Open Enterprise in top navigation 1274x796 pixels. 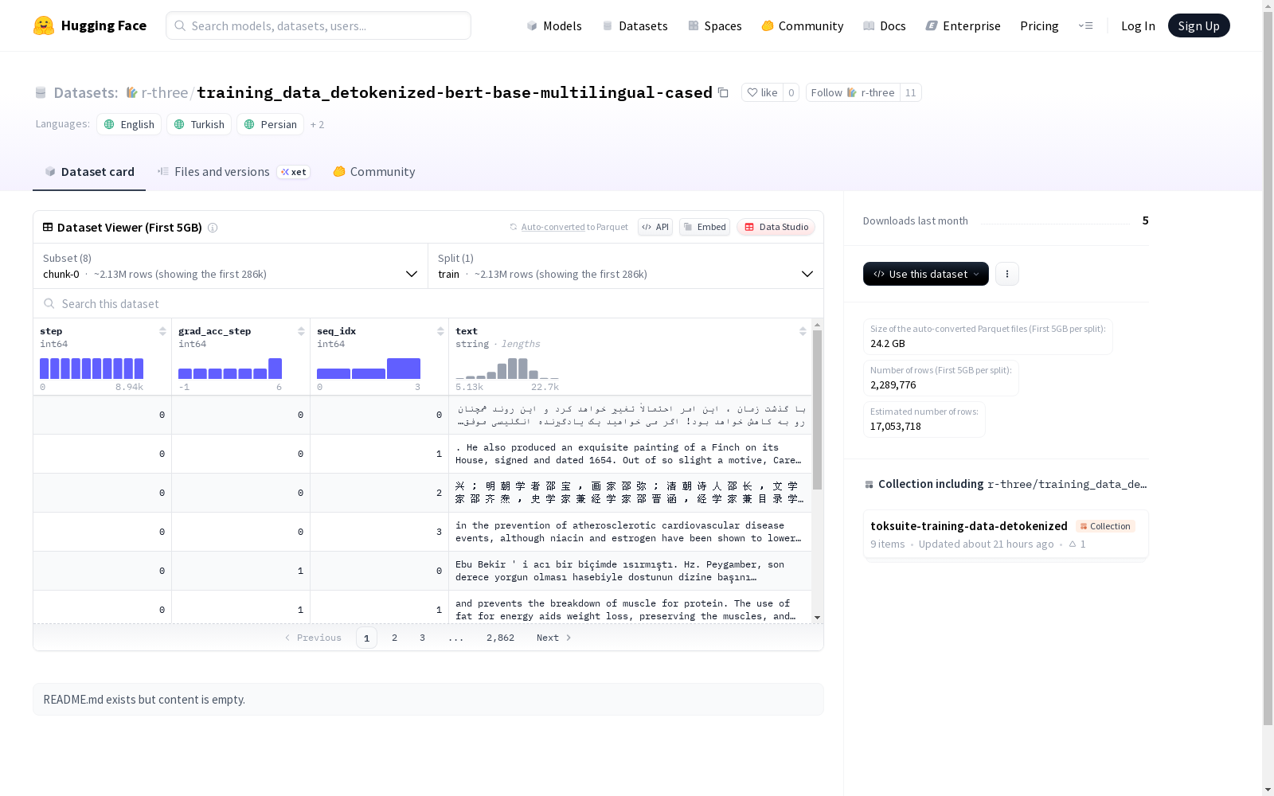pyautogui.click(x=963, y=25)
